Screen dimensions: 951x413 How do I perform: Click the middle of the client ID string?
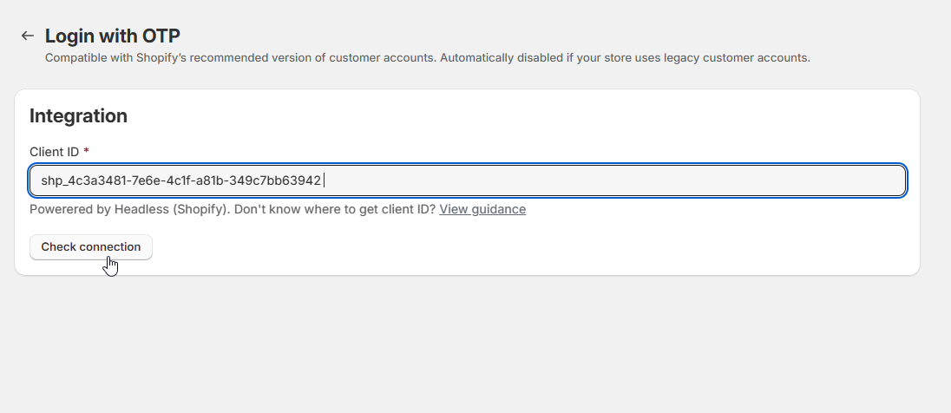[x=180, y=180]
